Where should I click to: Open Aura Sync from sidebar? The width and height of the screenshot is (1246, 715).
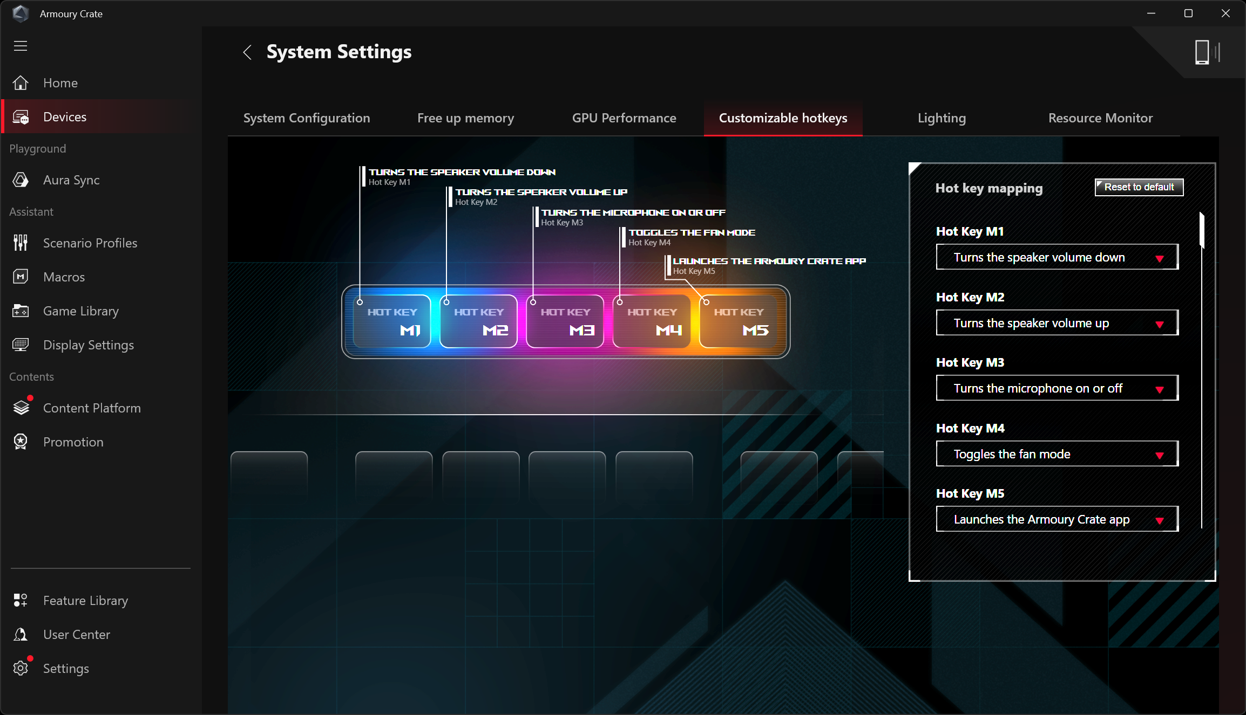[71, 180]
